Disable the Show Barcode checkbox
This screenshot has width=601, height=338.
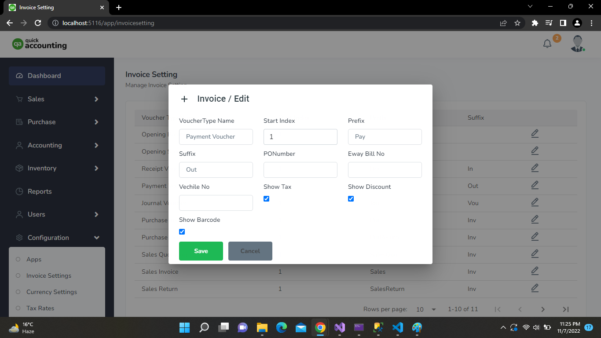[x=182, y=232]
